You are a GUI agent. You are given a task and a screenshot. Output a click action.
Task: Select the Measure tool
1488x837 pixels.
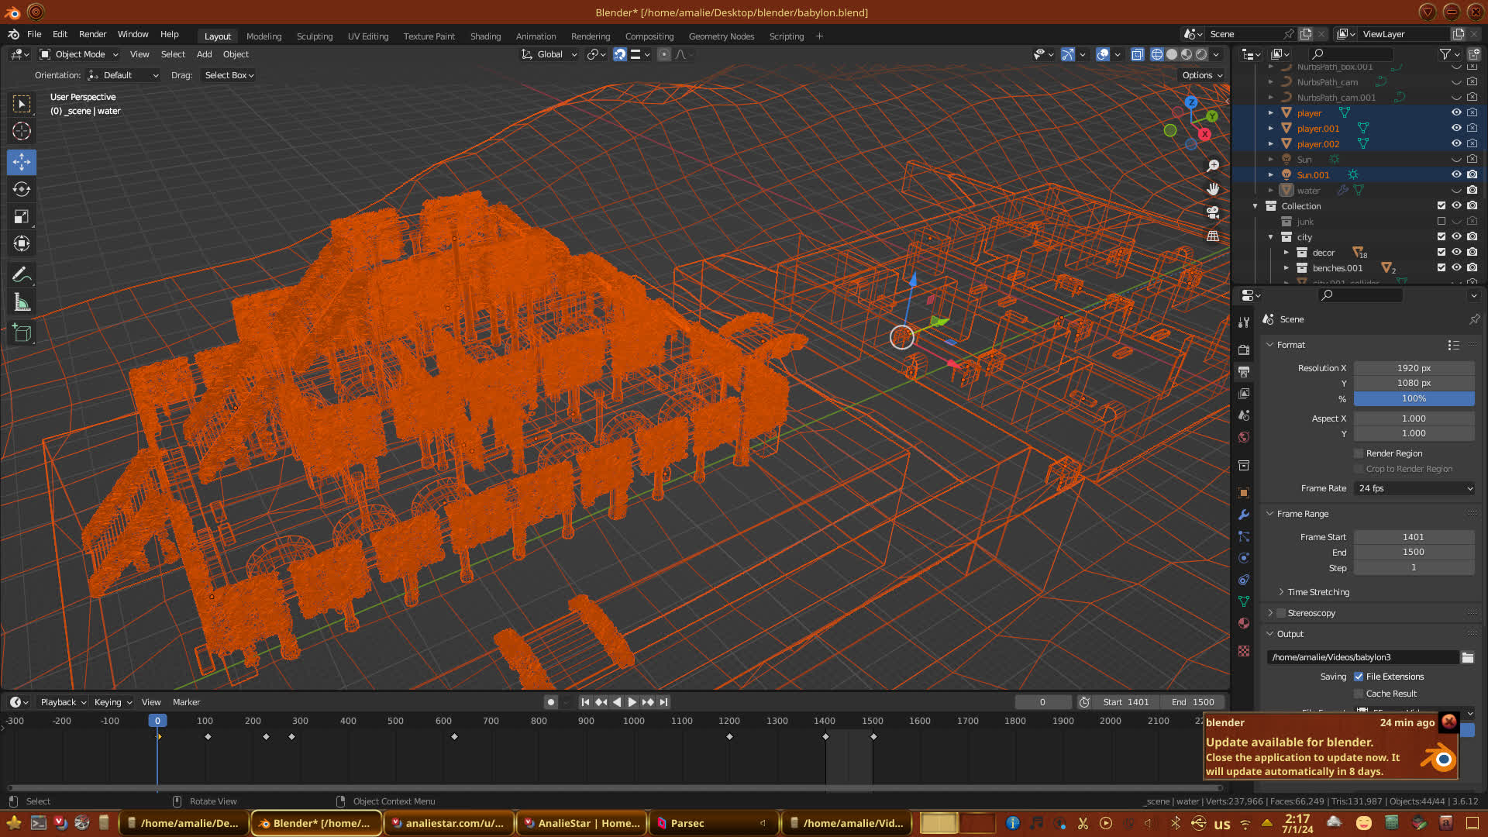click(22, 303)
